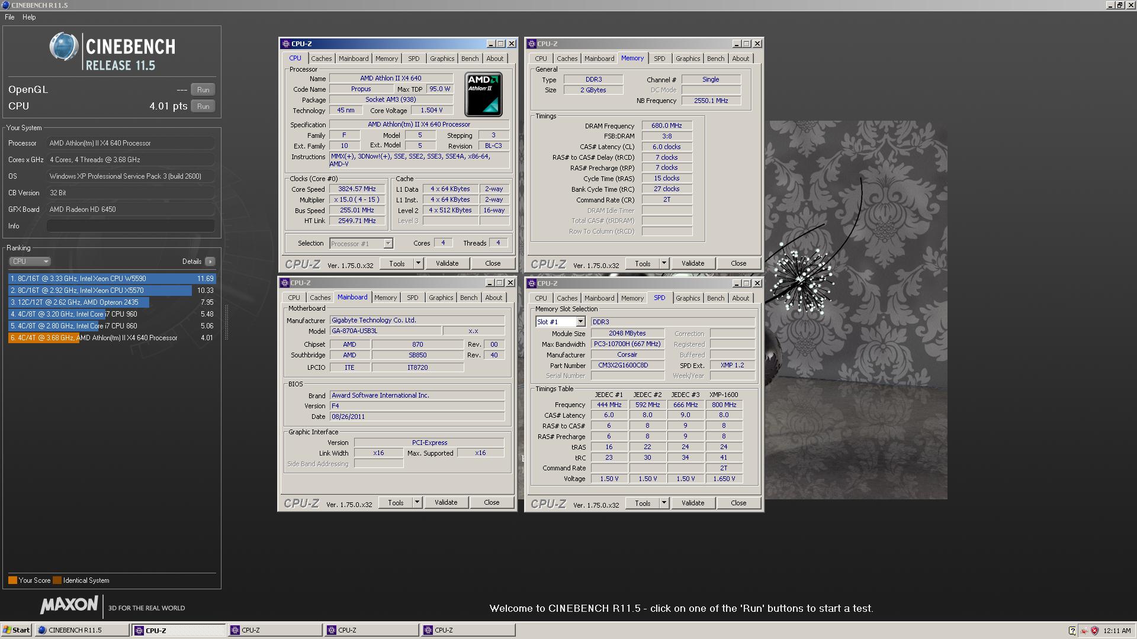The height and width of the screenshot is (639, 1137).
Task: Click the question-mark help tray icon
Action: click(1072, 631)
